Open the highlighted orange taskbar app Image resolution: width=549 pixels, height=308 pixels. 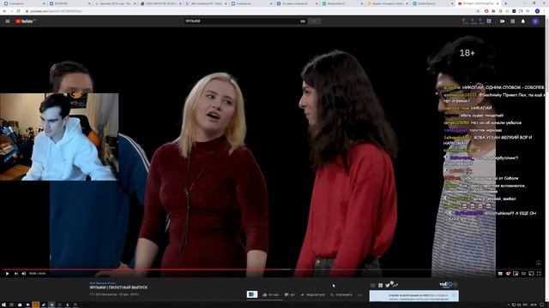(35, 305)
